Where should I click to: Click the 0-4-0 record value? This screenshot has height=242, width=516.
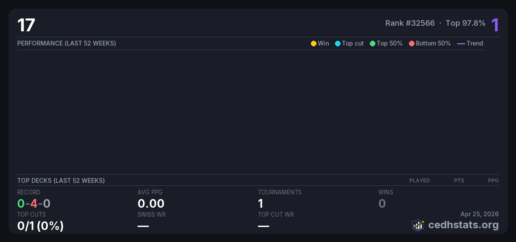click(34, 203)
